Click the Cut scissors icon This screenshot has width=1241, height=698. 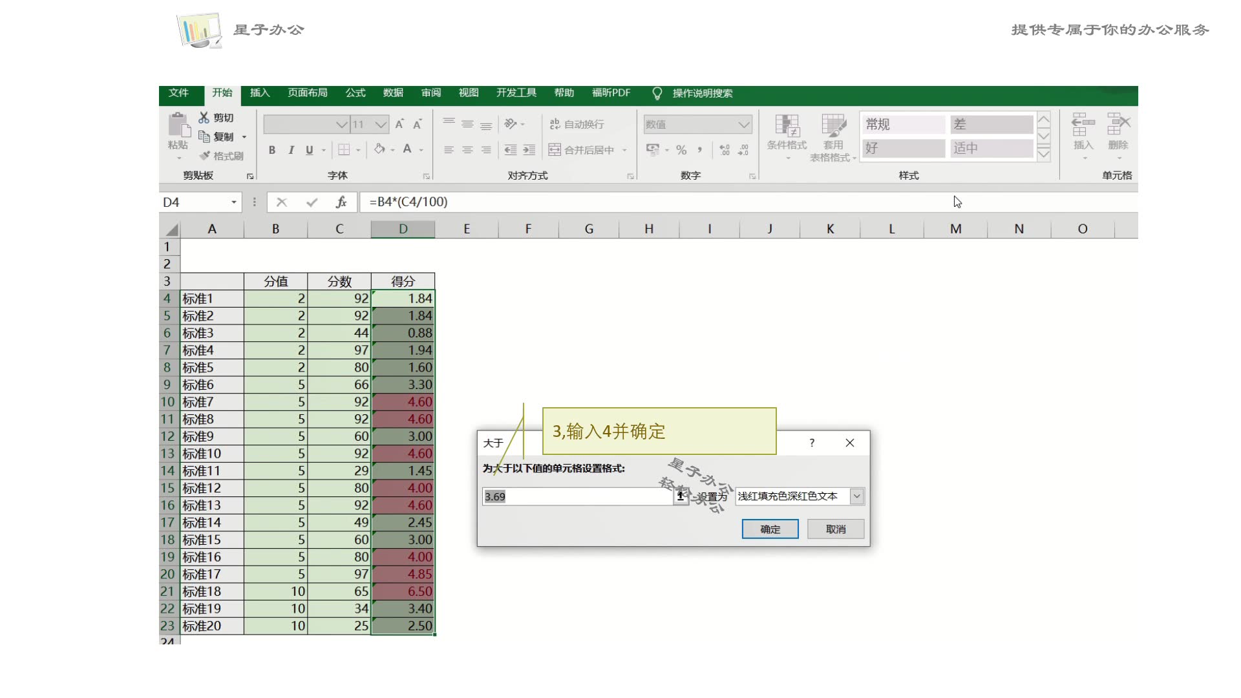[204, 118]
